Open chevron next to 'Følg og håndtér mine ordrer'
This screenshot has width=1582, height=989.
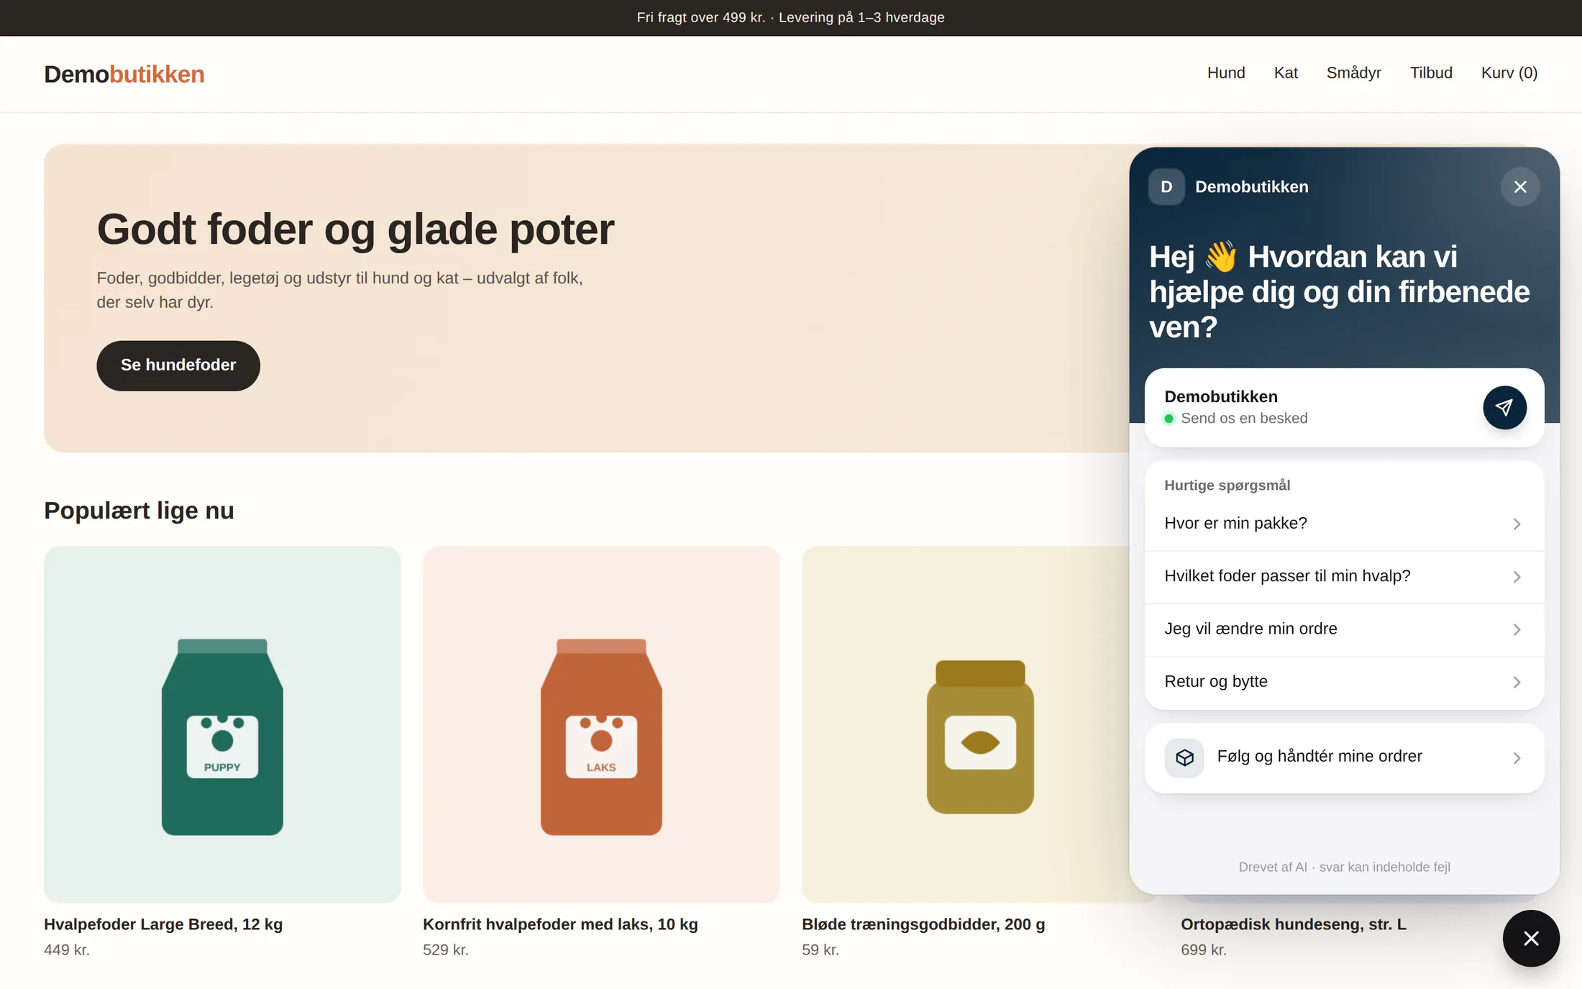pos(1517,758)
